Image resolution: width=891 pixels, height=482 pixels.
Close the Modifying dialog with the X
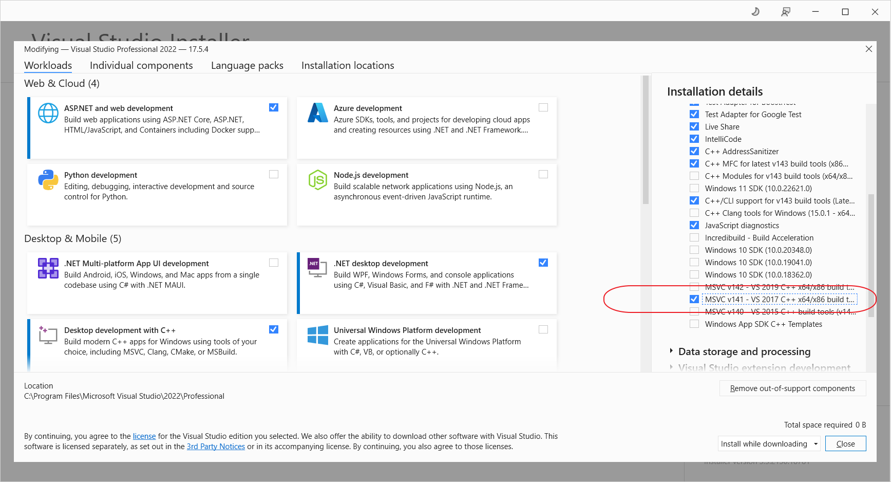(x=869, y=49)
